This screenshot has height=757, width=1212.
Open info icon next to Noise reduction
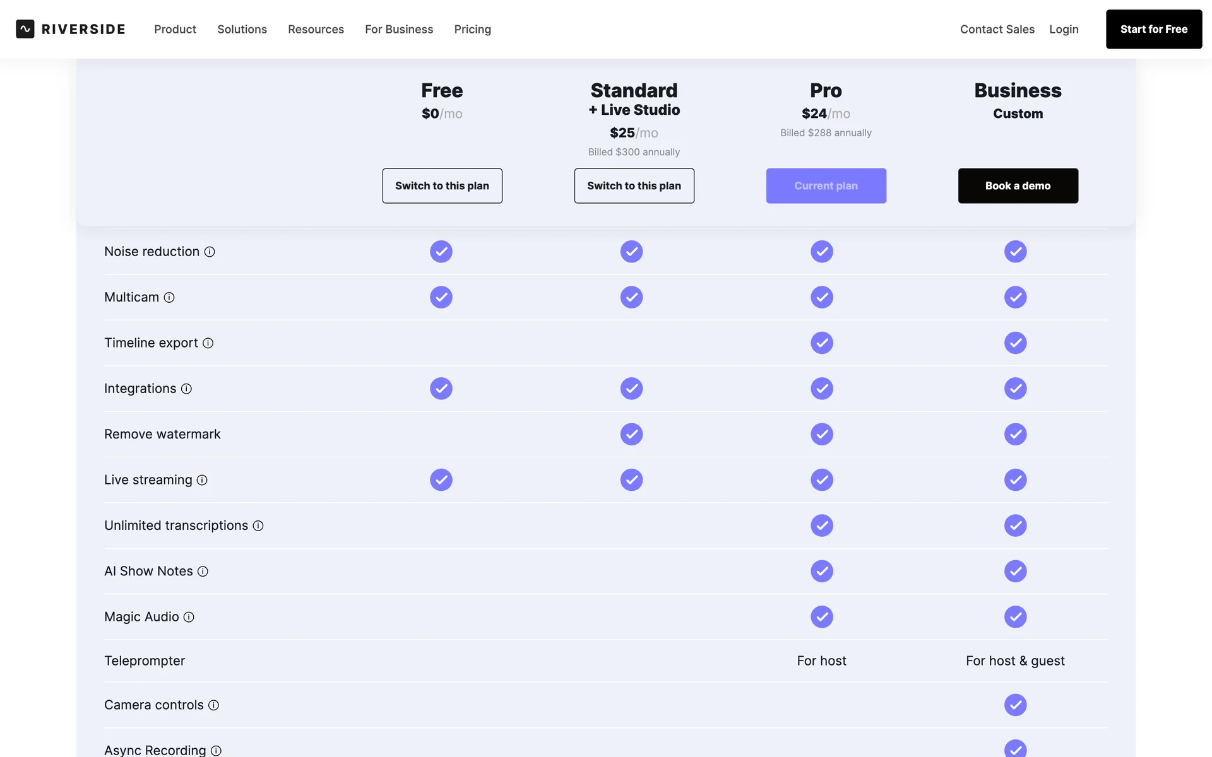tap(210, 252)
